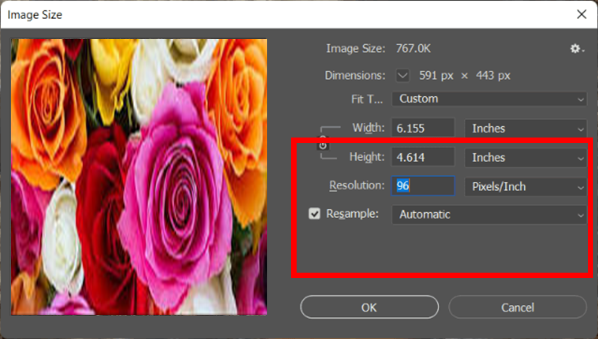Click the Resolution label
Image resolution: width=598 pixels, height=339 pixels.
click(357, 186)
